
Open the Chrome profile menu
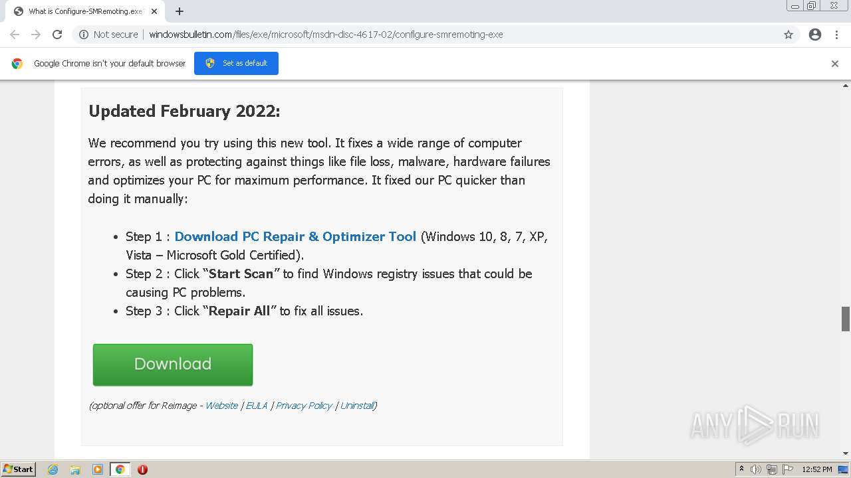tap(815, 35)
